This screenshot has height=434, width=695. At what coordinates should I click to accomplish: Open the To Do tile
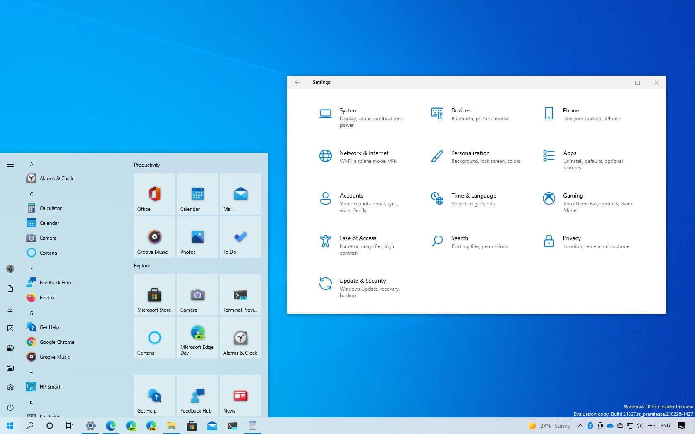[x=240, y=237]
